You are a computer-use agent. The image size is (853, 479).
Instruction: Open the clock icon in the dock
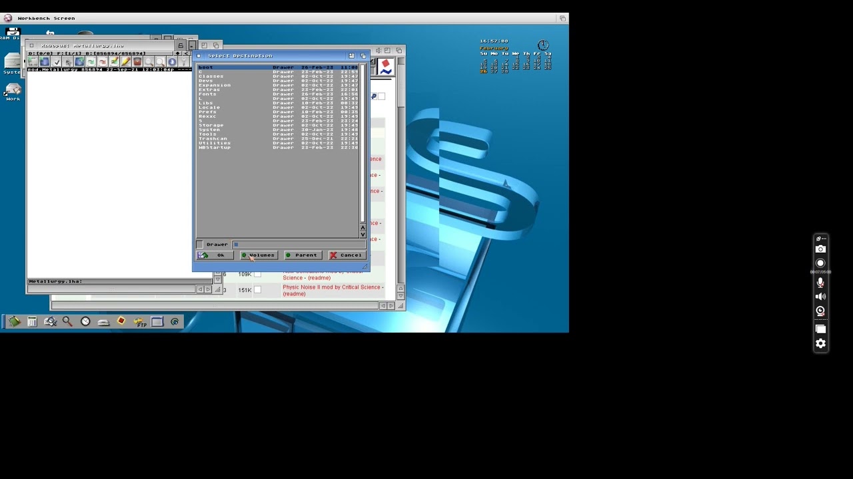85,321
